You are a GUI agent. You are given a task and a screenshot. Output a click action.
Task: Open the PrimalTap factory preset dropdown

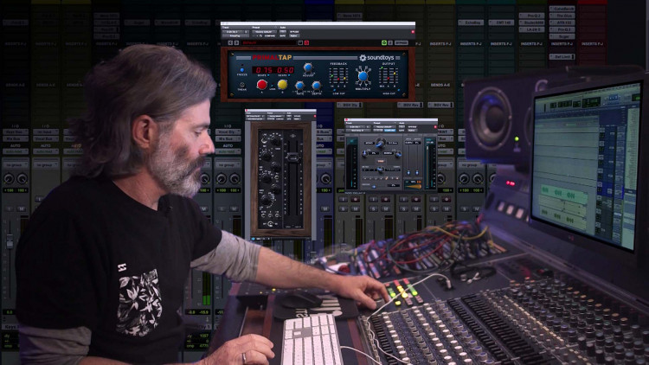click(x=264, y=32)
